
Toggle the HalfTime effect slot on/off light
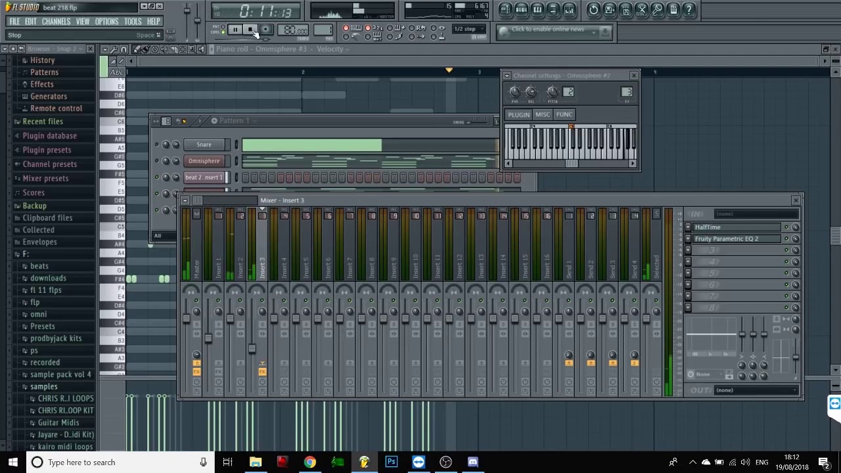(786, 227)
